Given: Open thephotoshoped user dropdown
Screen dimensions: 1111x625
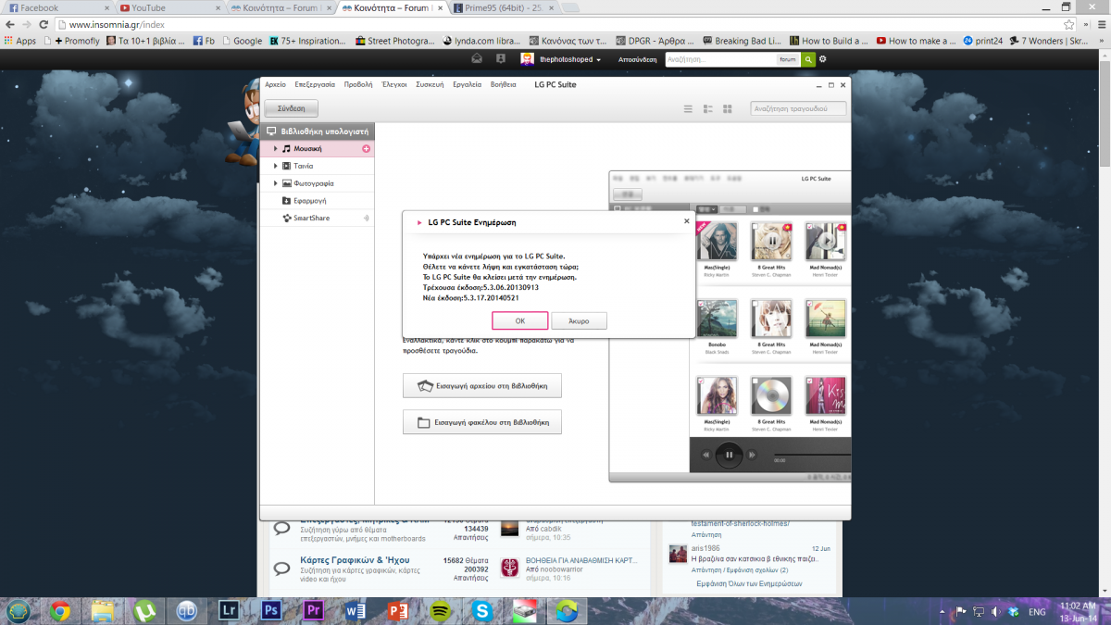Looking at the screenshot, I should coord(569,59).
